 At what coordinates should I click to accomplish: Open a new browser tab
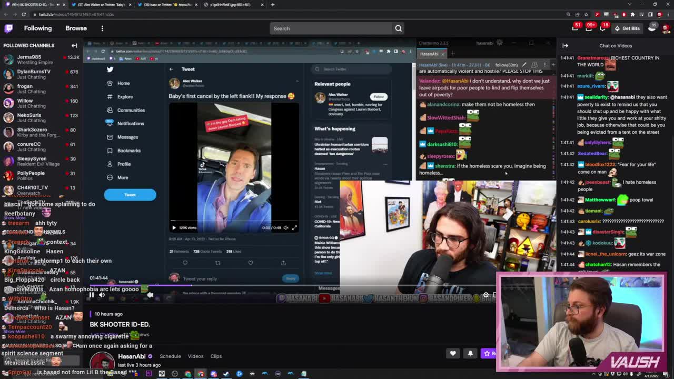(x=272, y=5)
